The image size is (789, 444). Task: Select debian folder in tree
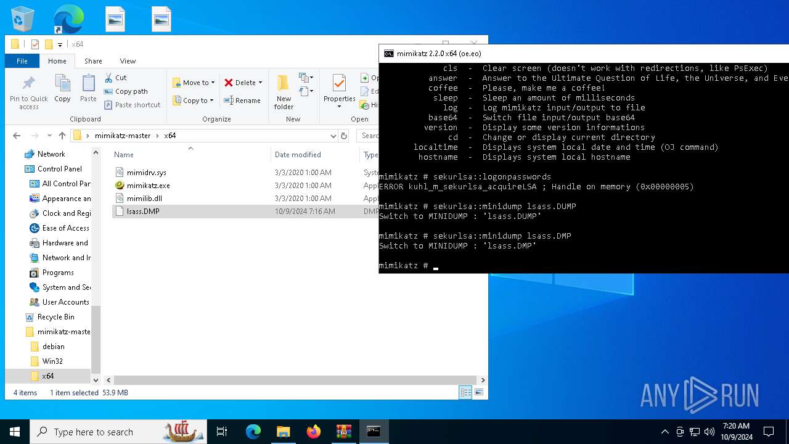[x=53, y=347]
